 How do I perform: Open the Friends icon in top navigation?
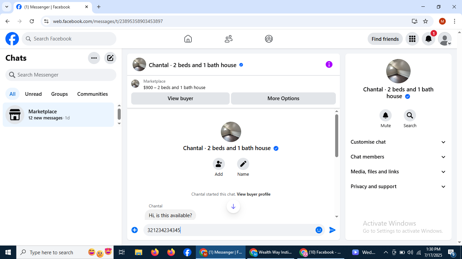pyautogui.click(x=229, y=39)
